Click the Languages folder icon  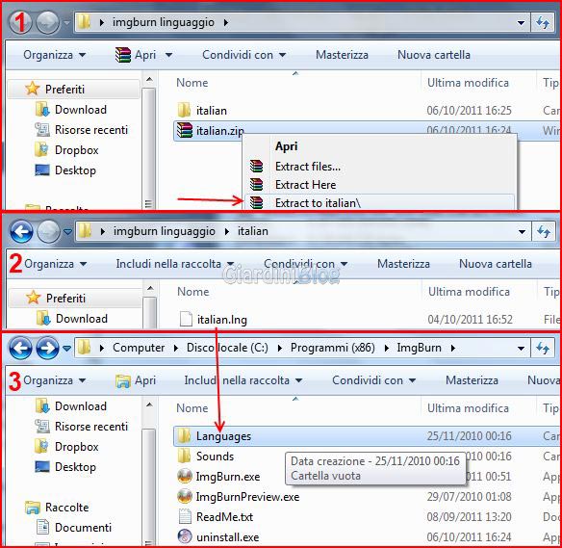184,435
